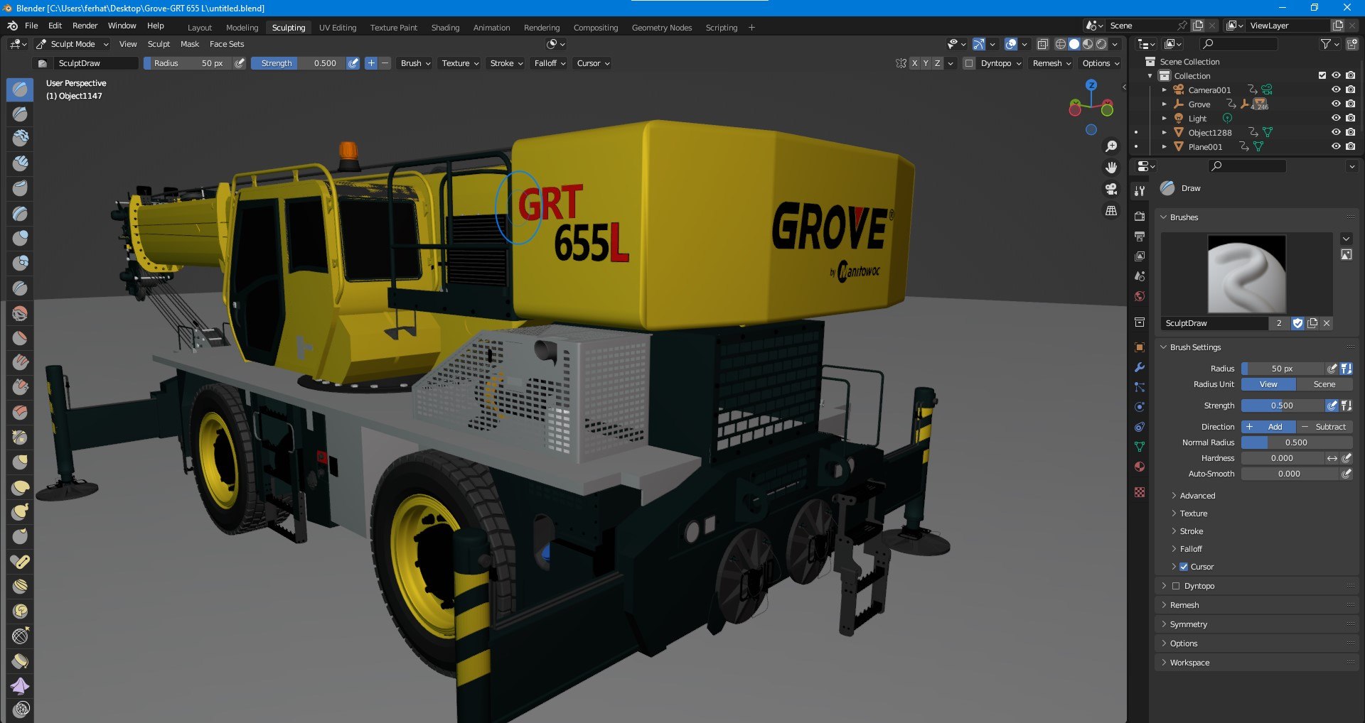Toggle X axis symmetry button
The height and width of the screenshot is (723, 1365).
click(x=915, y=63)
